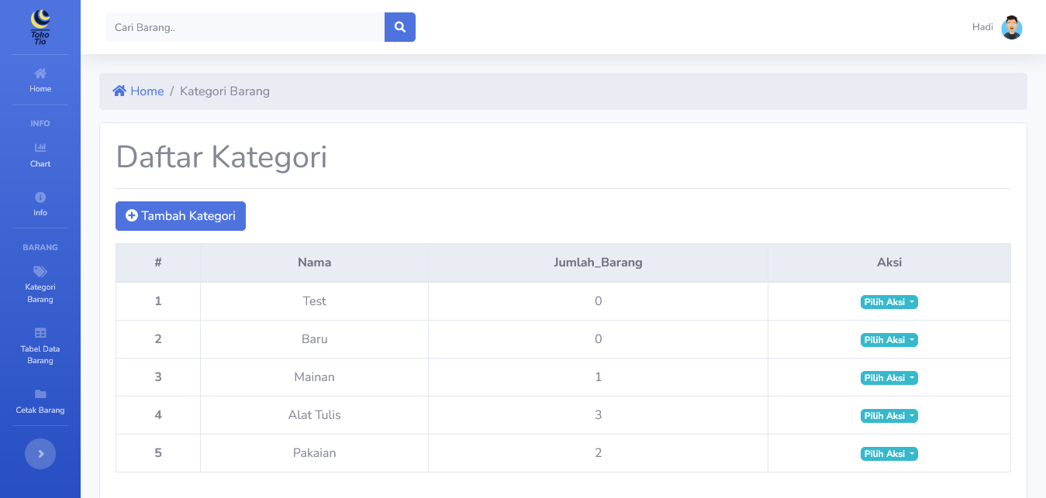Click the Cetak Barang folder icon
Image resolution: width=1046 pixels, height=498 pixels.
tap(40, 394)
